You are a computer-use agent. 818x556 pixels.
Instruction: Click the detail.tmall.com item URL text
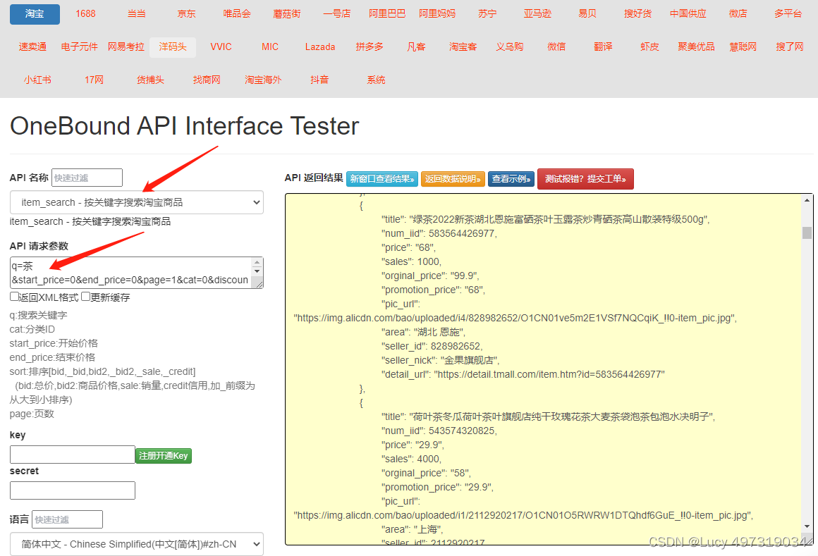pyautogui.click(x=549, y=374)
